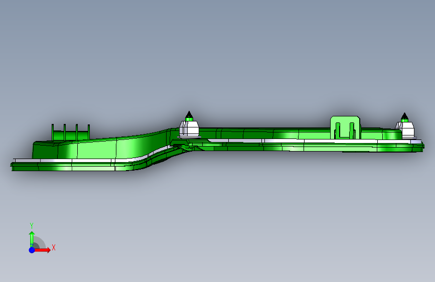The image size is (435, 282).
Task: Select the white fastener body below the right pin
Action: pos(406,130)
